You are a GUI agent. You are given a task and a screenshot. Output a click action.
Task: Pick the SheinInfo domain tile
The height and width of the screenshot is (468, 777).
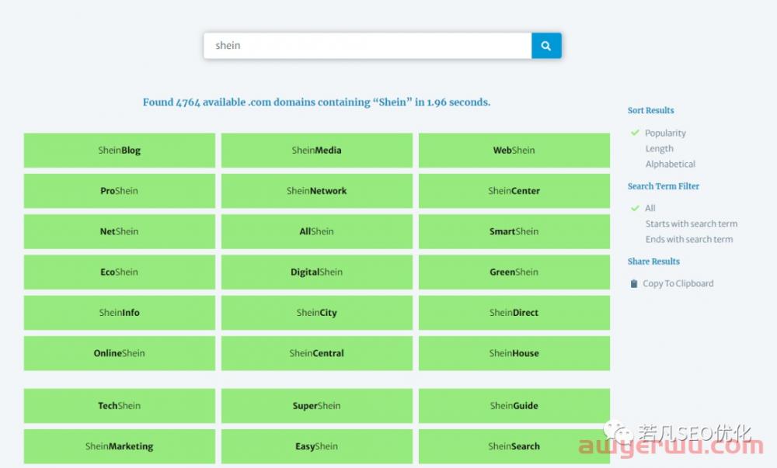(120, 313)
